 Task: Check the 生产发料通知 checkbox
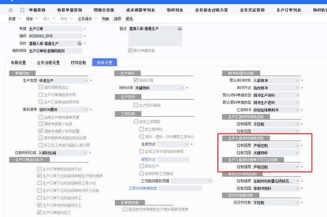(x=136, y=105)
